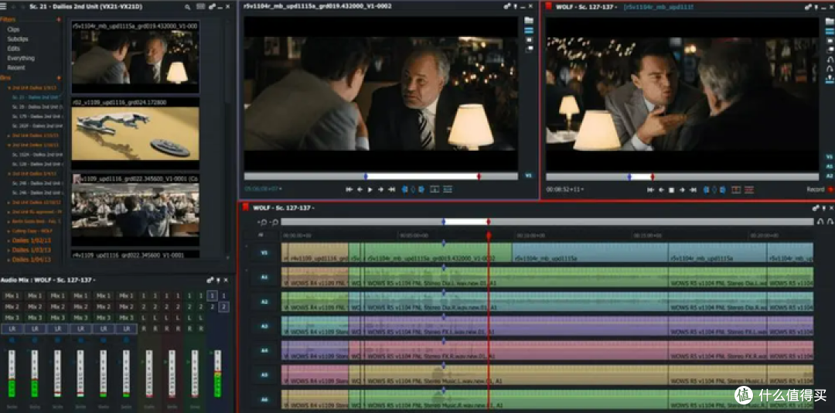
Task: Select the Subclips filter
Action: point(19,39)
